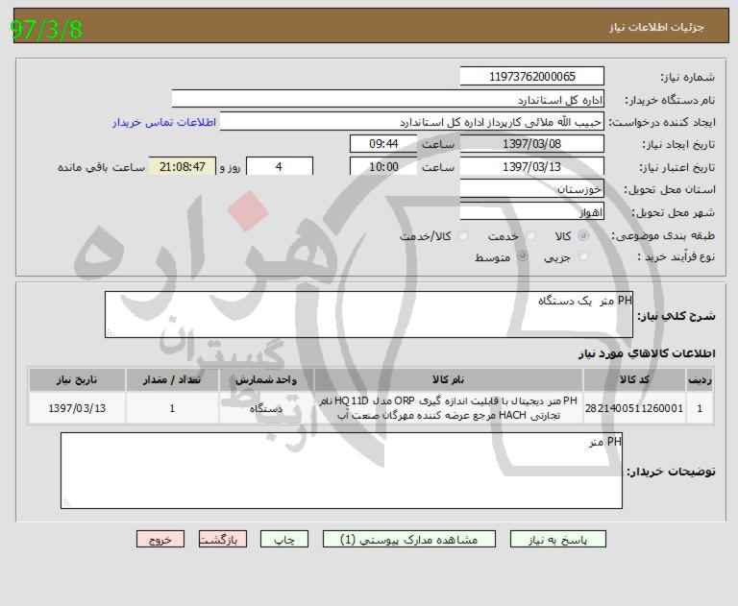738x606 pixels.
Task: Click the resize grip of توضیحات خریدار box
Action: tap(67, 503)
